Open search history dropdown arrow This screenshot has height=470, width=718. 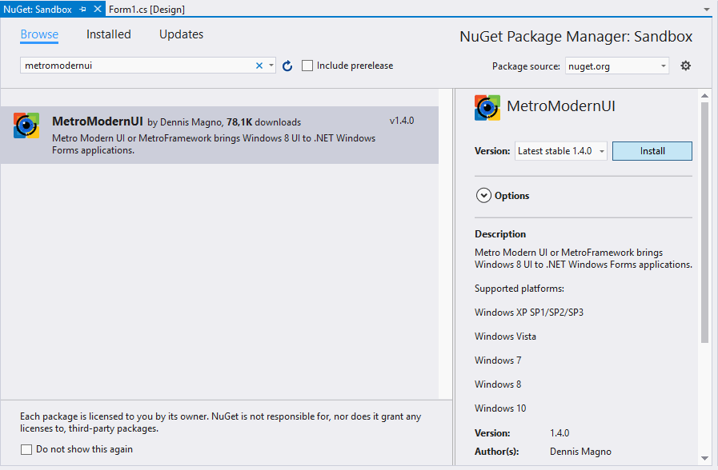click(271, 66)
